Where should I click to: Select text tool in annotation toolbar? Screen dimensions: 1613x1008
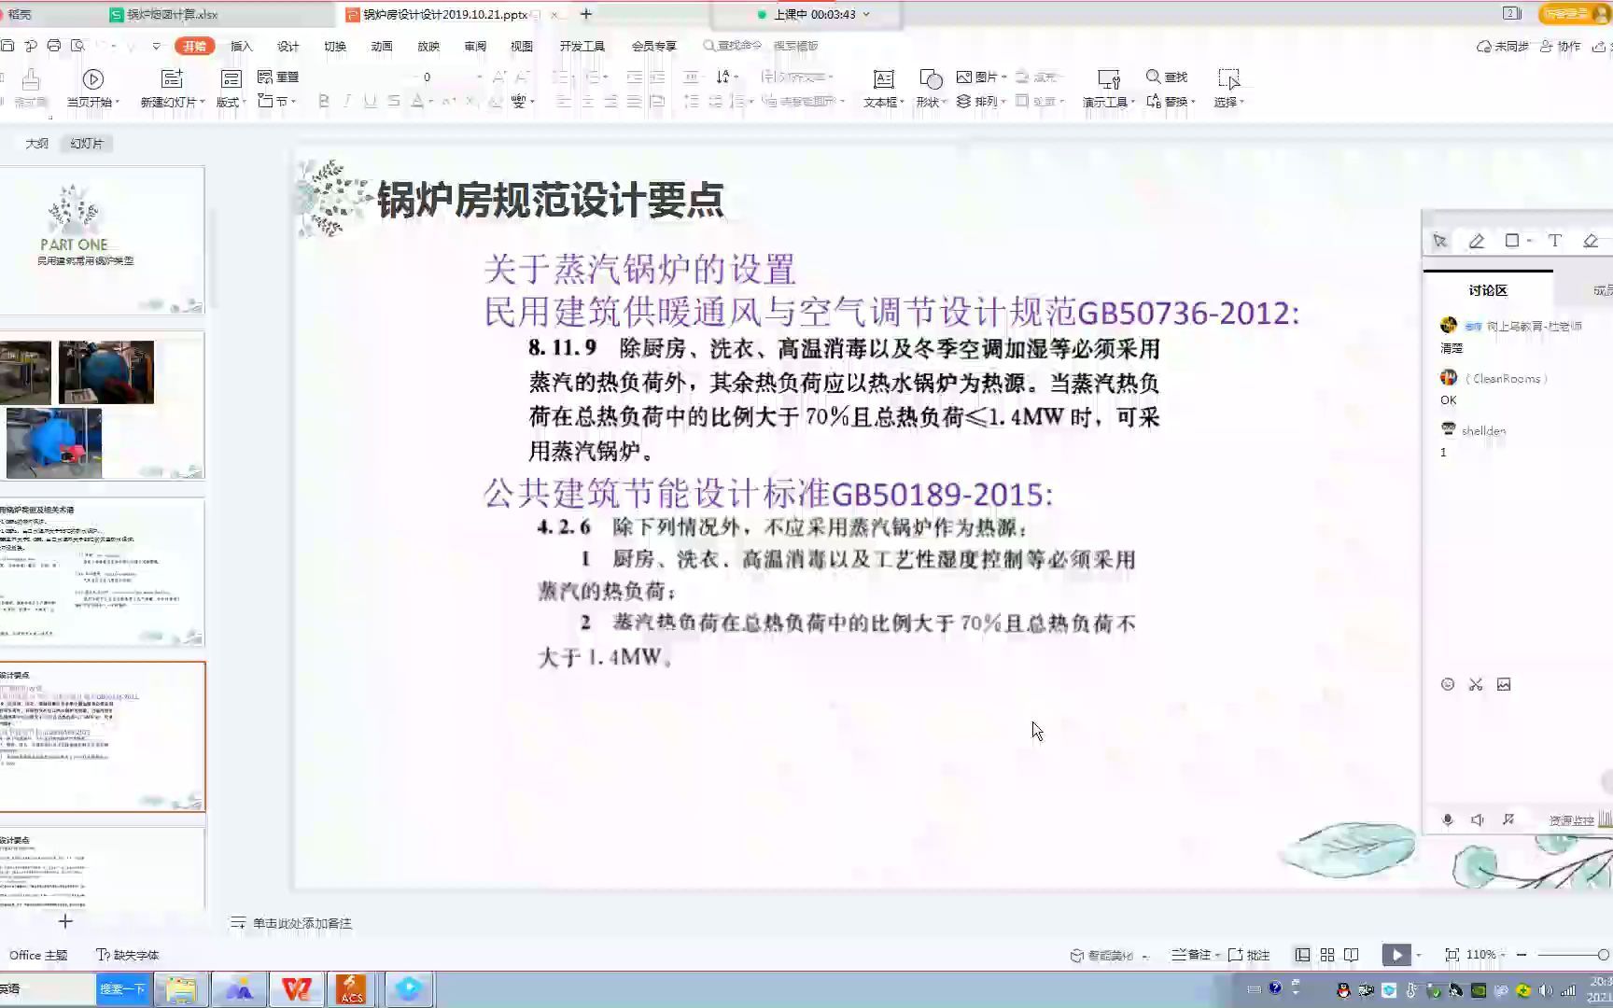click(1555, 241)
